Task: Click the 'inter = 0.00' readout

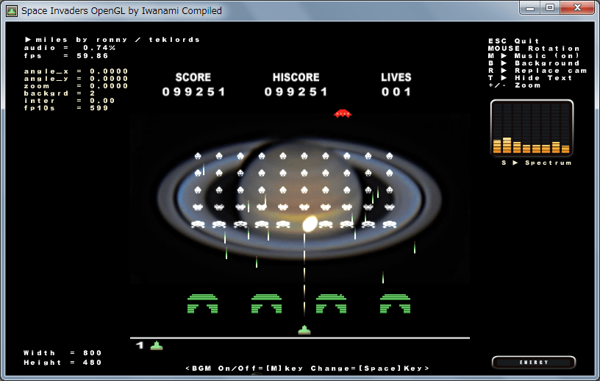Action: (x=69, y=101)
